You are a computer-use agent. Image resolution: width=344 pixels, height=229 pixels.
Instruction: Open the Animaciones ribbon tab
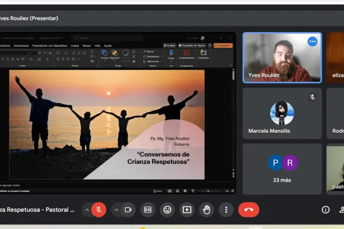21,46
